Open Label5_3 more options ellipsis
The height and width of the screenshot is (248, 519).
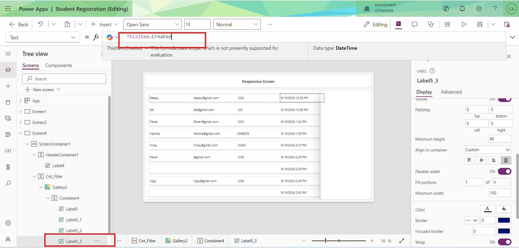pos(97,241)
